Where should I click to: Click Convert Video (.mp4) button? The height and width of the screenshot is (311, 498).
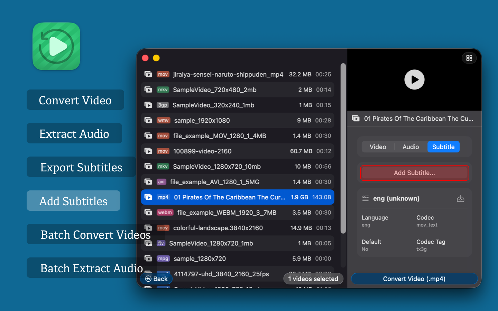tap(414, 279)
